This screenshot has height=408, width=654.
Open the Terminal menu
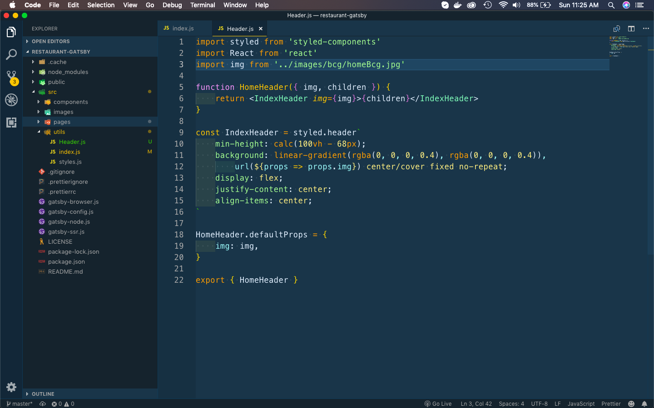203,5
